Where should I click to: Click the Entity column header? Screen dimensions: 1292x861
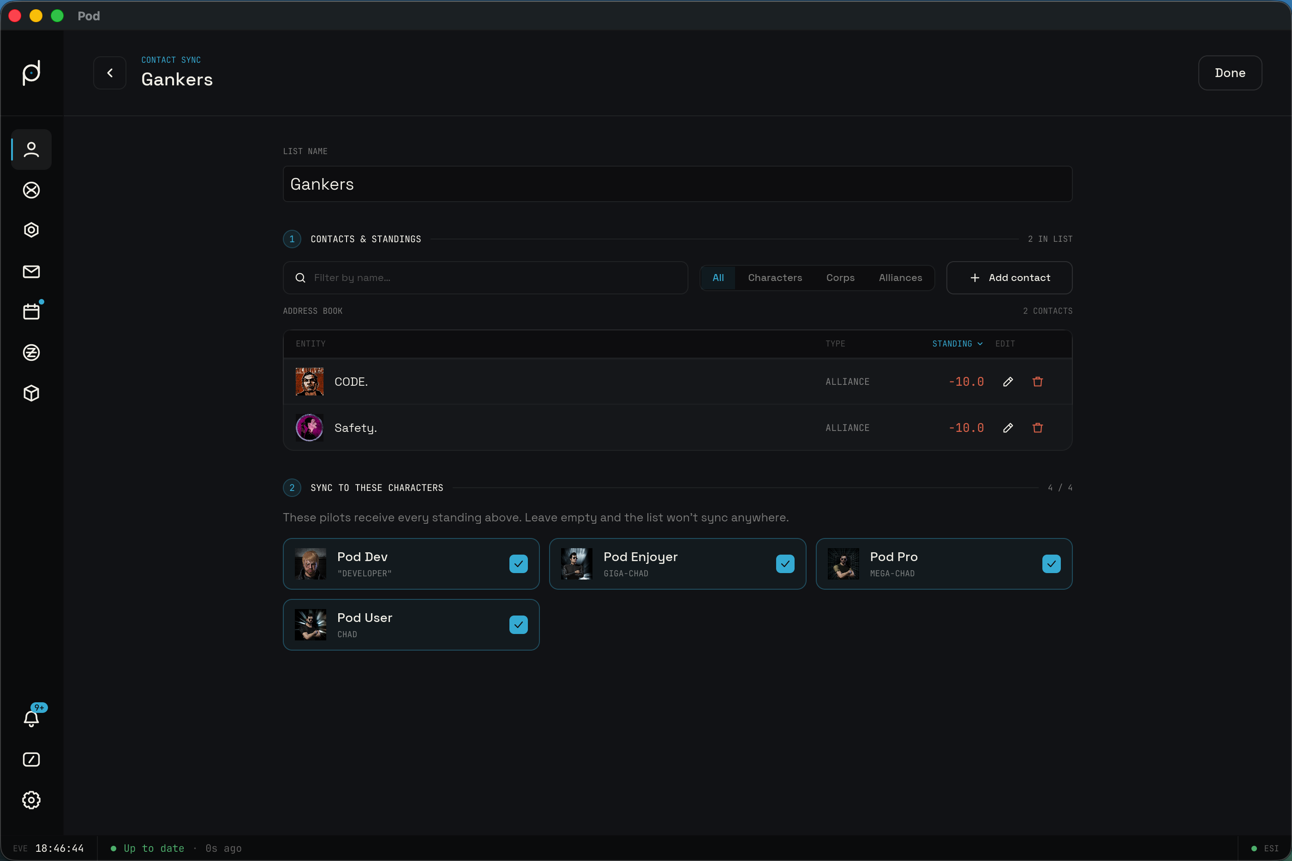coord(311,344)
